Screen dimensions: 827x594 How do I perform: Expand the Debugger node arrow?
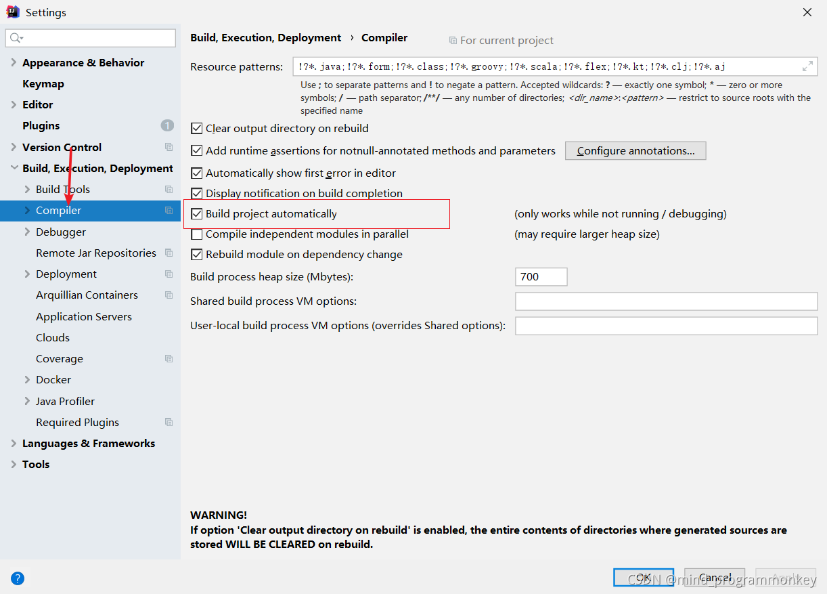tap(28, 232)
